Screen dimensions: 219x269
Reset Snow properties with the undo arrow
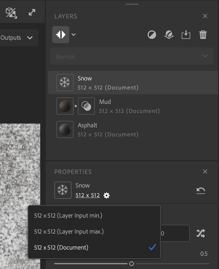(201, 190)
